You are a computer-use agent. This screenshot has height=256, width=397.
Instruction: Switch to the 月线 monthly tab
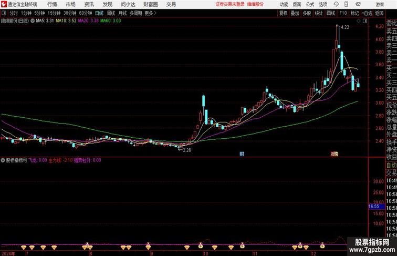coord(122,13)
